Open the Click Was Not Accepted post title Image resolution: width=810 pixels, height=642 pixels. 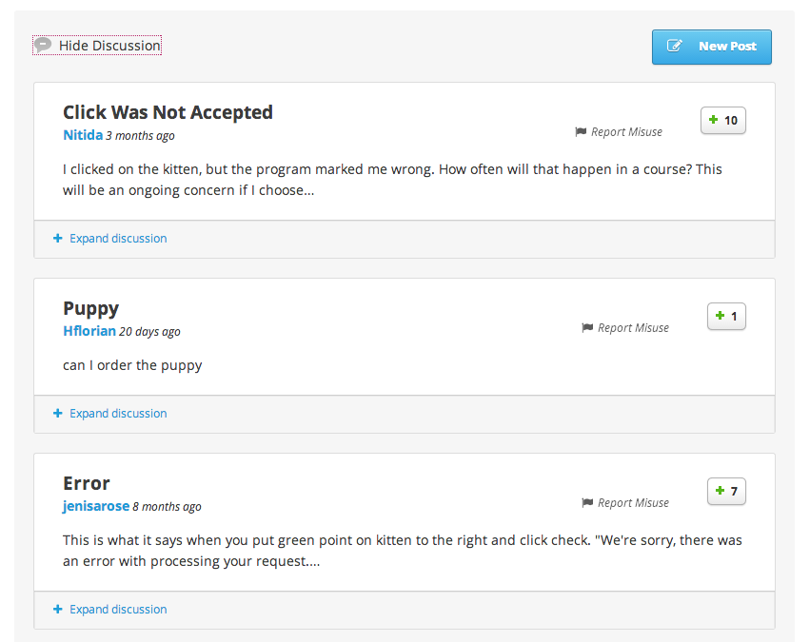(168, 112)
